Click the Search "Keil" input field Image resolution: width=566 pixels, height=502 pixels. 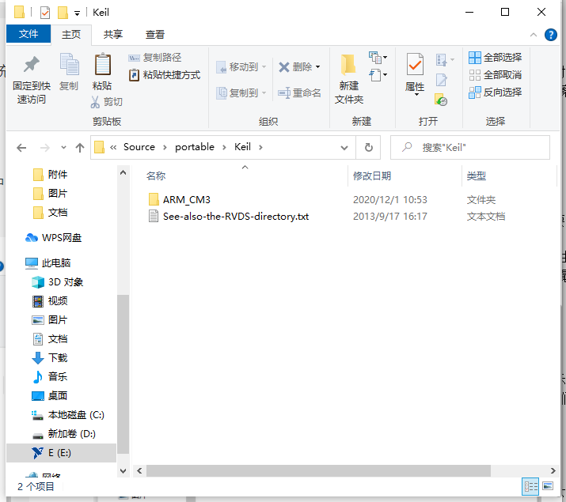[470, 147]
